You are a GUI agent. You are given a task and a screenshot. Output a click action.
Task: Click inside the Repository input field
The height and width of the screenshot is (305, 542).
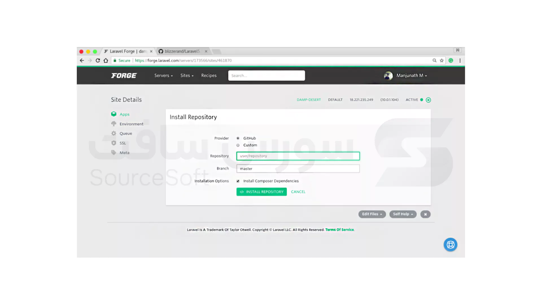click(x=298, y=156)
